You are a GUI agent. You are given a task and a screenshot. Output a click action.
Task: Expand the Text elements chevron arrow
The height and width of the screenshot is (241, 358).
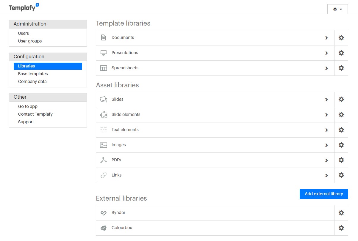[326, 130]
